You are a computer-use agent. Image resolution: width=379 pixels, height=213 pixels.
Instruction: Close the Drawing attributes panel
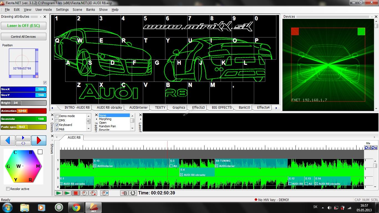coord(45,17)
